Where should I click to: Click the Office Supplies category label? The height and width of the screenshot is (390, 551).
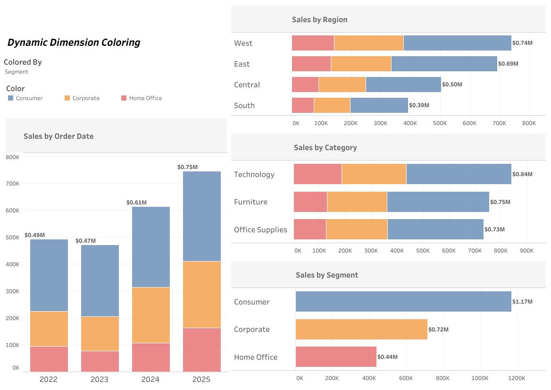(x=260, y=229)
